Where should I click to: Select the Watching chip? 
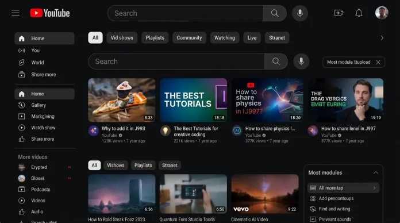tap(225, 38)
